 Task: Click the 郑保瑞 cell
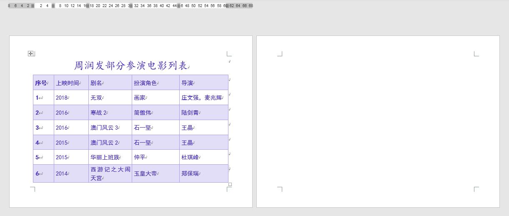[204, 173]
